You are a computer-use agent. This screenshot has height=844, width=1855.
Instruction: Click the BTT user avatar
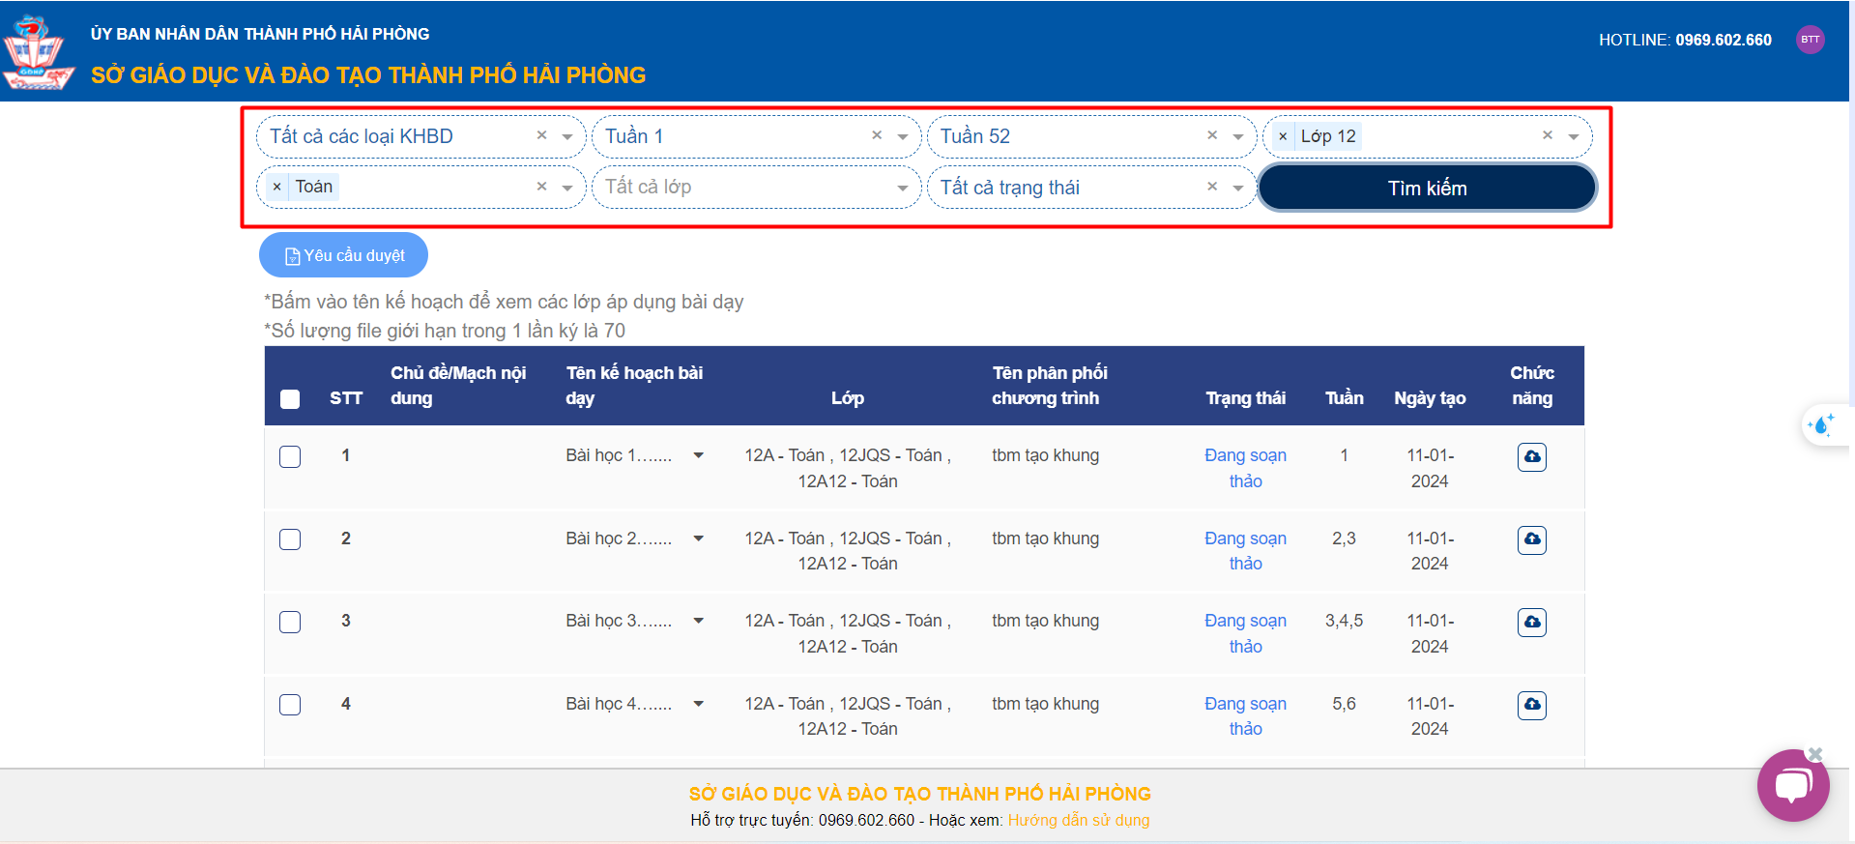click(x=1810, y=40)
